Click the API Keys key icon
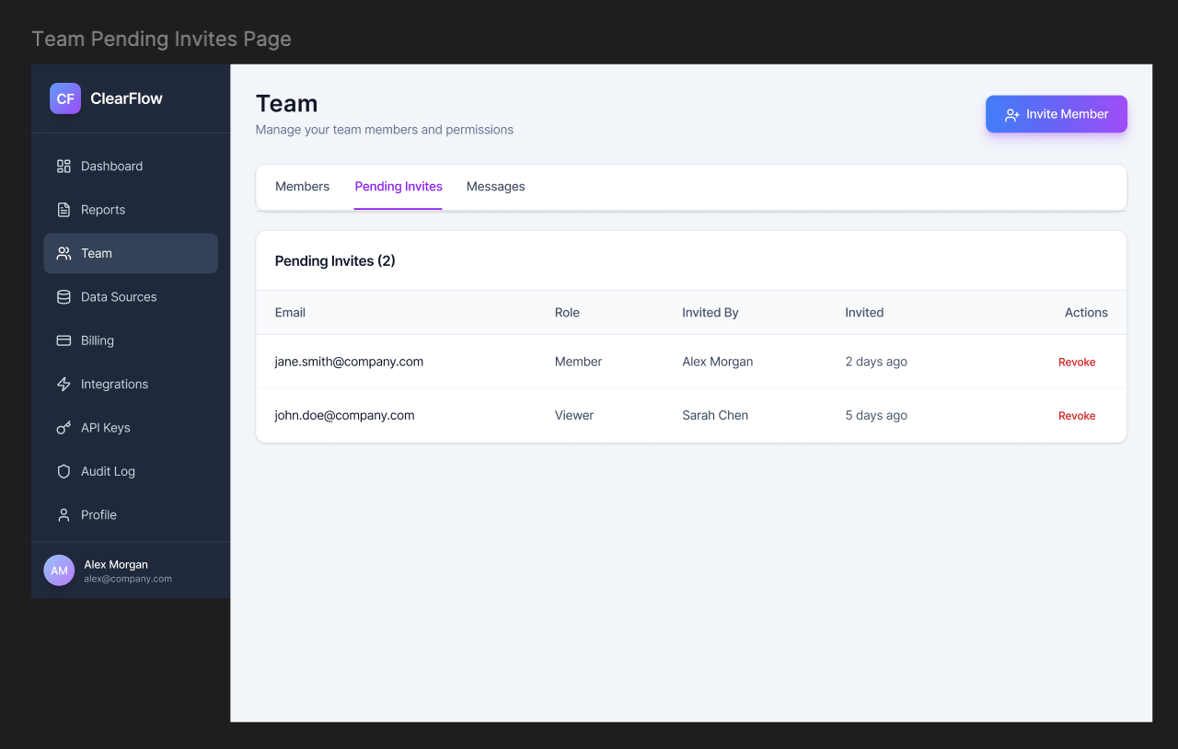 [x=64, y=428]
